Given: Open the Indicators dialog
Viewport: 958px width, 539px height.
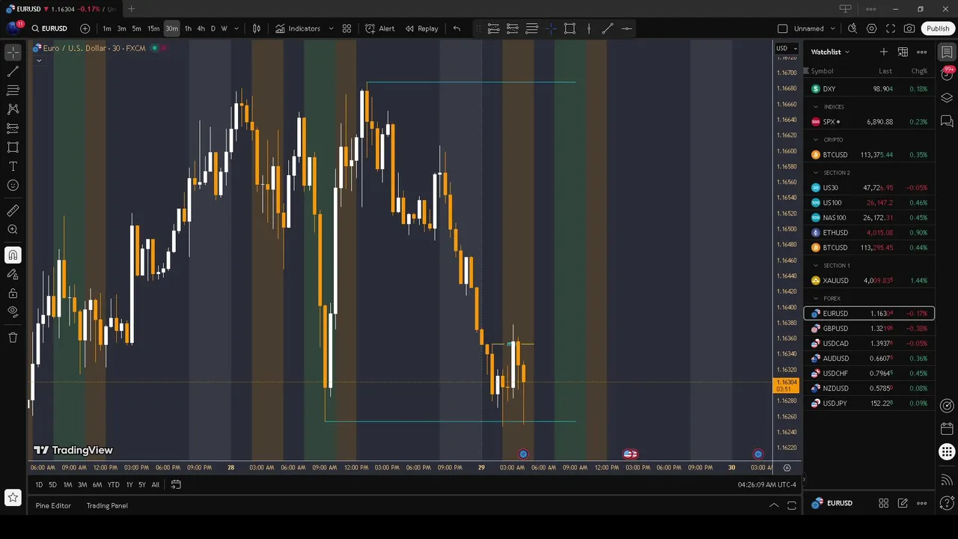Looking at the screenshot, I should tap(298, 28).
